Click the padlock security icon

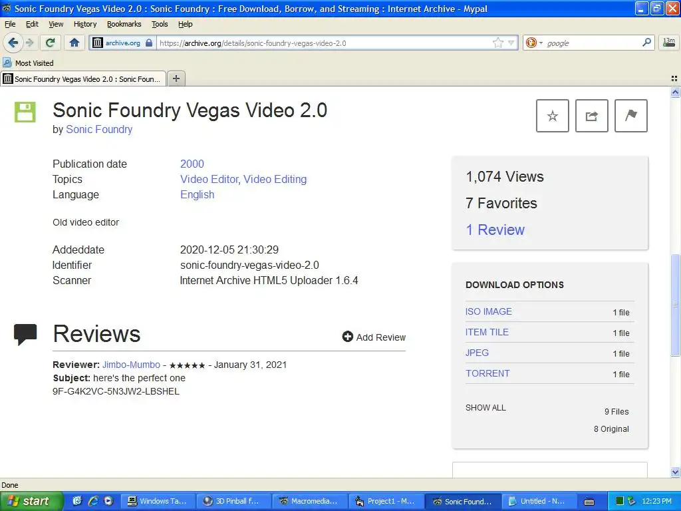[x=149, y=43]
